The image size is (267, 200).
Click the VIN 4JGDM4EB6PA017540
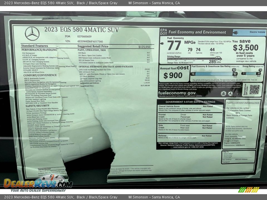(x=90, y=41)
